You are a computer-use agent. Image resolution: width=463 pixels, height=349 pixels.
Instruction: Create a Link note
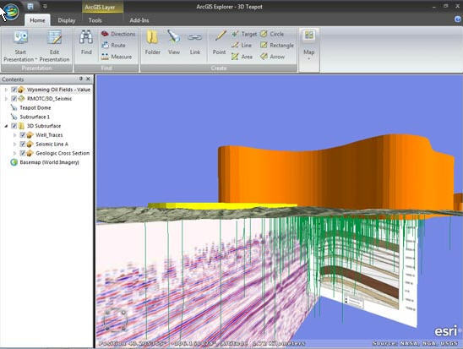tap(195, 43)
